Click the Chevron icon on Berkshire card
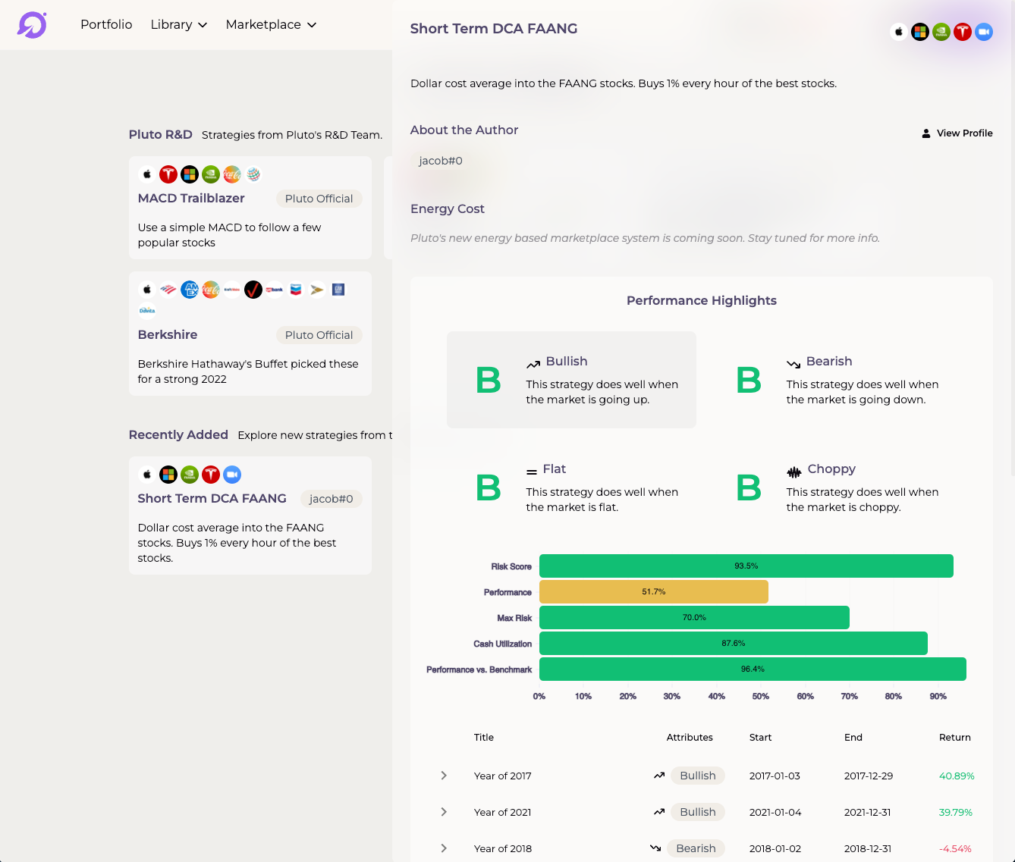The height and width of the screenshot is (862, 1015). tap(296, 290)
